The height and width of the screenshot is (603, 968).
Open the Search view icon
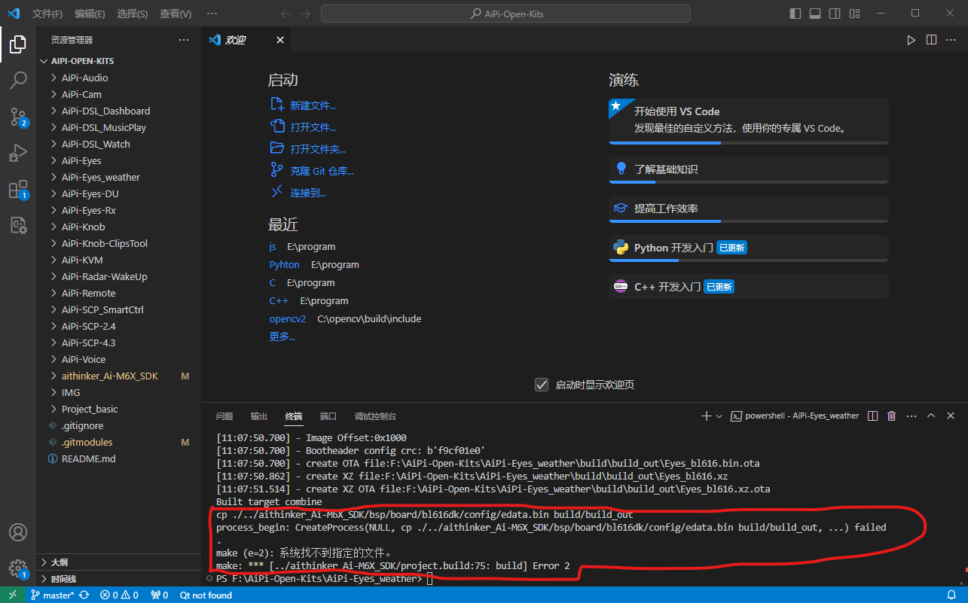(18, 81)
